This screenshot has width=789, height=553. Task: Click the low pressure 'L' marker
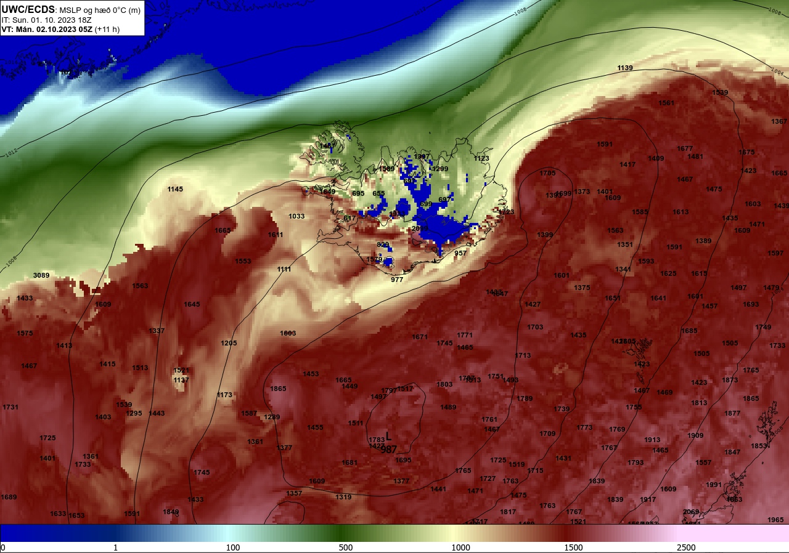[388, 437]
